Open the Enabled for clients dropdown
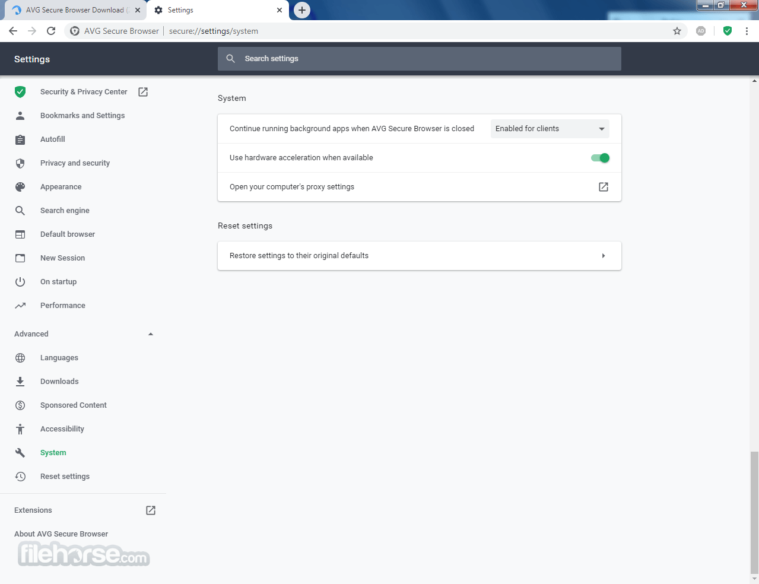Viewport: 759px width, 584px height. 550,129
